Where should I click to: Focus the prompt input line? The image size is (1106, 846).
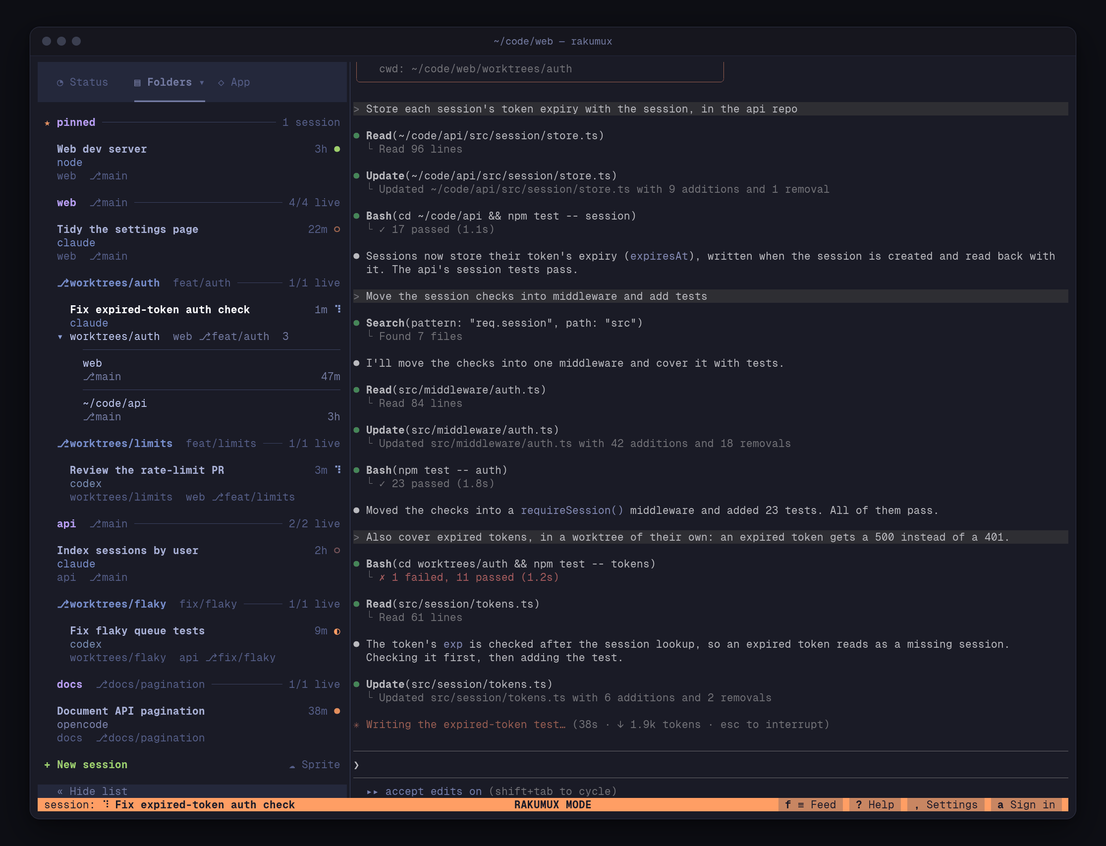[711, 764]
